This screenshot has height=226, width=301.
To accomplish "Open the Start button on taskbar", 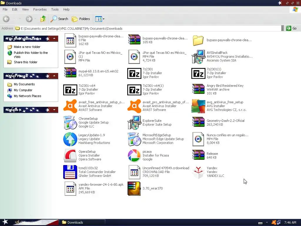I will 5,222.
